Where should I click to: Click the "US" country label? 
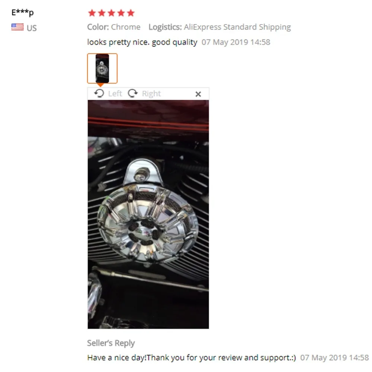pyautogui.click(x=32, y=28)
